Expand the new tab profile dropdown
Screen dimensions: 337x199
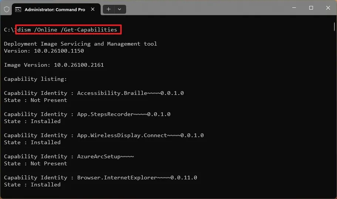(120, 9)
